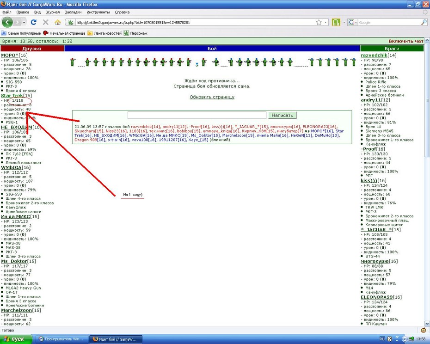Click the Firefox back arrow button
Screen dimensions: 430x344
click(x=7, y=22)
